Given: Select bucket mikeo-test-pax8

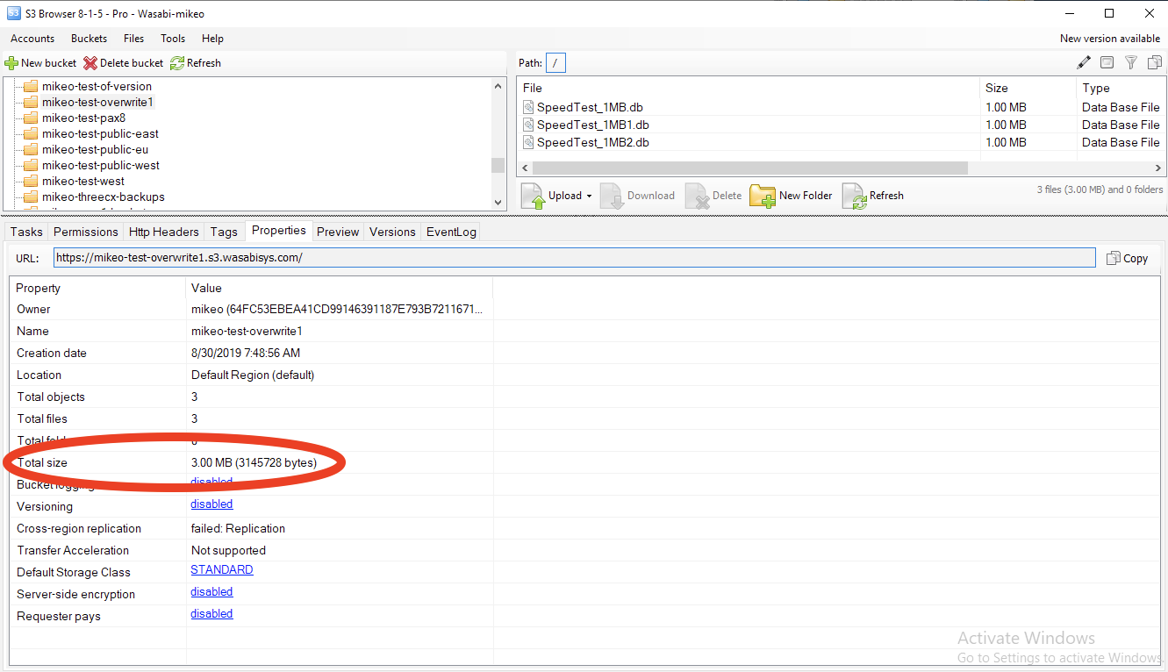Looking at the screenshot, I should coord(83,118).
